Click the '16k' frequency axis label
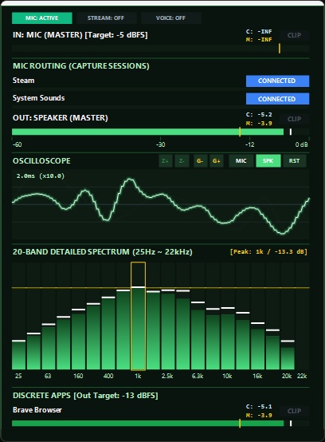 pos(257,376)
